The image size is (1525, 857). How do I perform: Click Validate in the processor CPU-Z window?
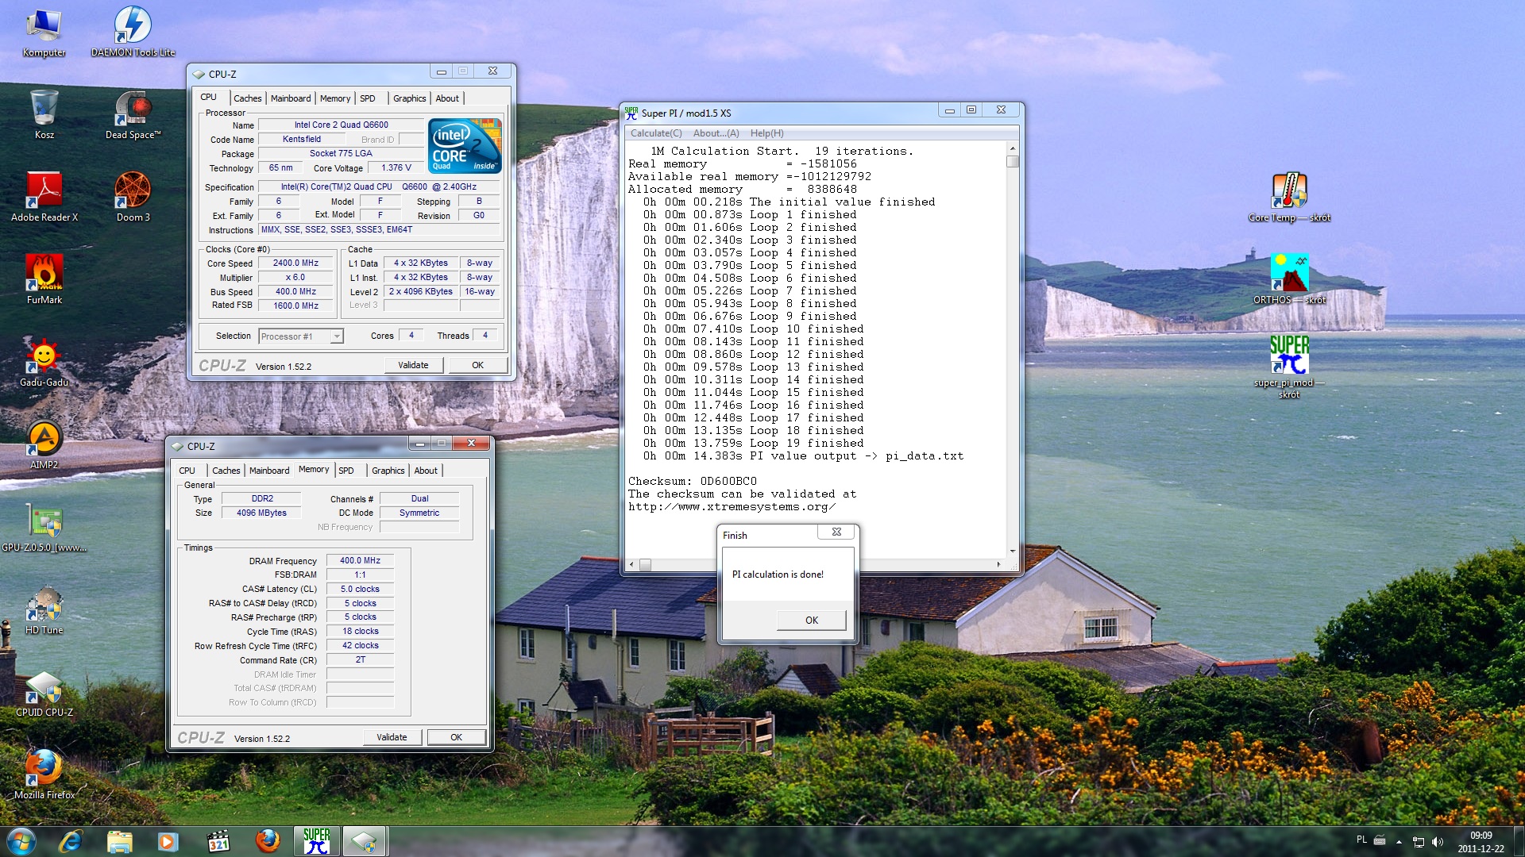[x=413, y=365]
